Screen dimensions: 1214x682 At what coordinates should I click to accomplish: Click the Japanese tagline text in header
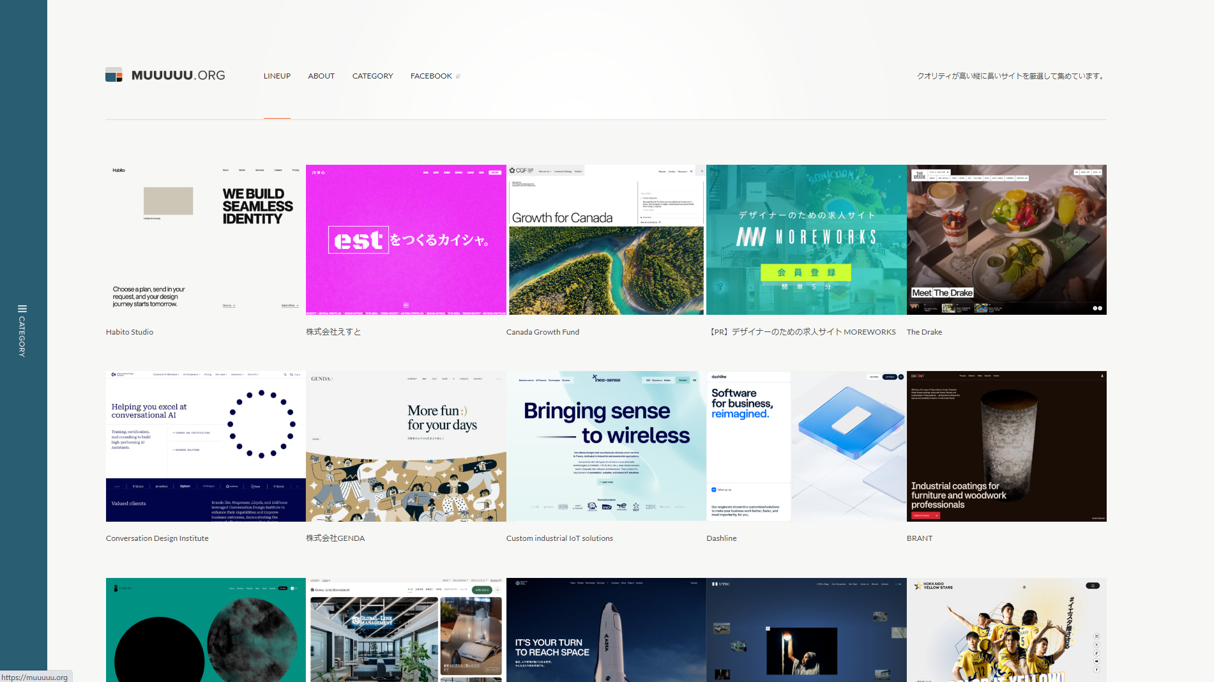pos(1012,76)
